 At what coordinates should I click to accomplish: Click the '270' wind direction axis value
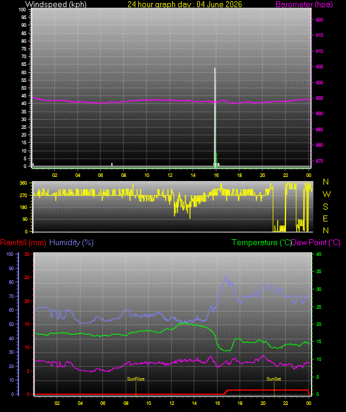23,195
